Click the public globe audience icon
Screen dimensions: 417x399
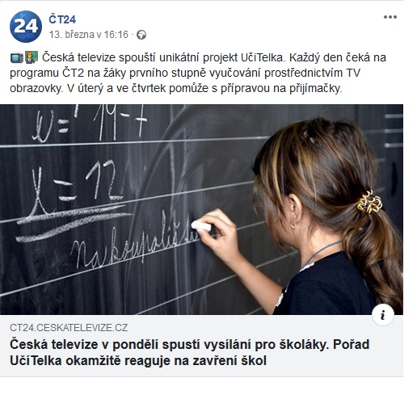(x=141, y=35)
